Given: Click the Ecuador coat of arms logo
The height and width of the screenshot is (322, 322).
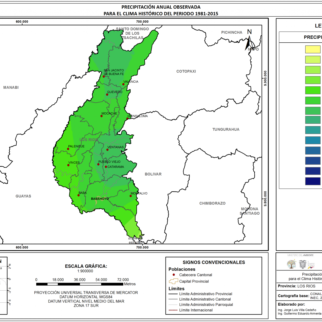Looking at the screenshot, I should click(303, 264).
